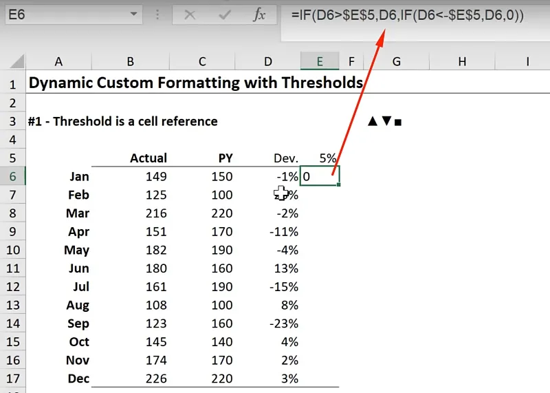
Task: Click inside the formula bar IF formula
Action: click(x=407, y=15)
